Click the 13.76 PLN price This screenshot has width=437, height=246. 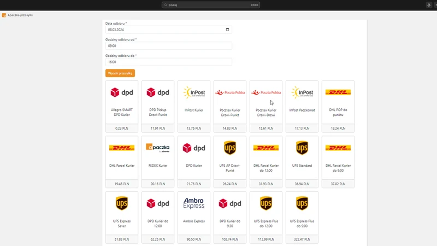coord(194,128)
